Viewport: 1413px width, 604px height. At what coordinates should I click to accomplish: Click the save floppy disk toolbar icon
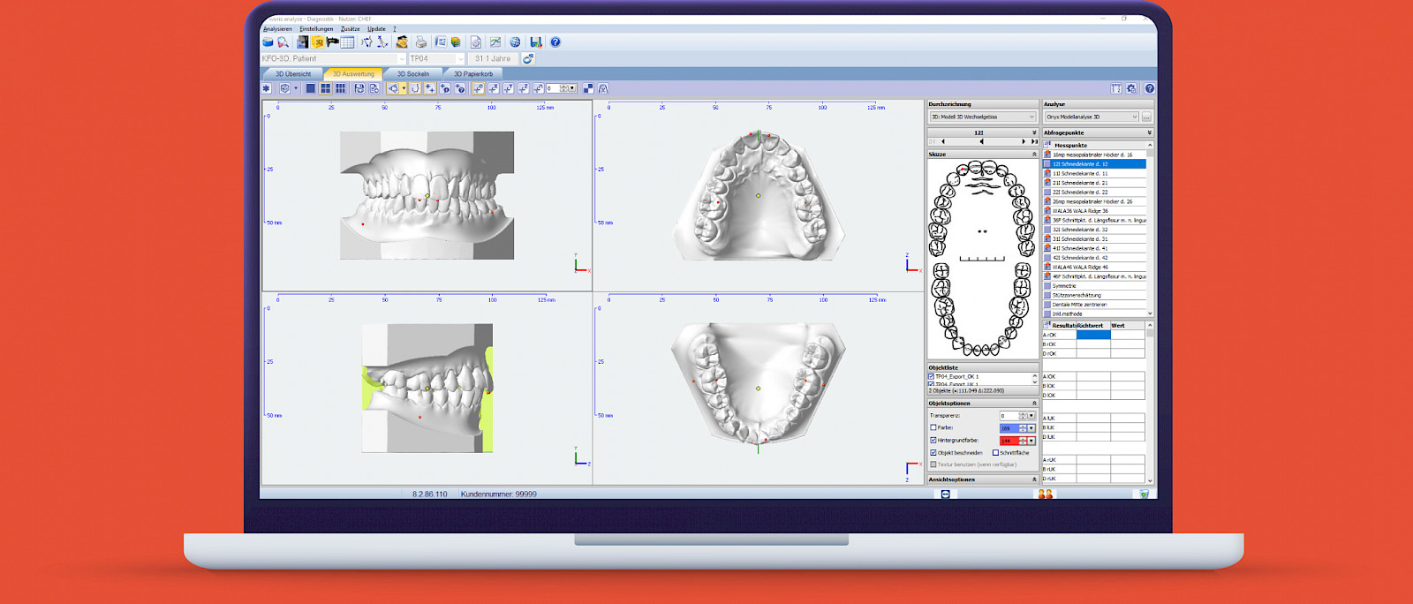pyautogui.click(x=535, y=42)
